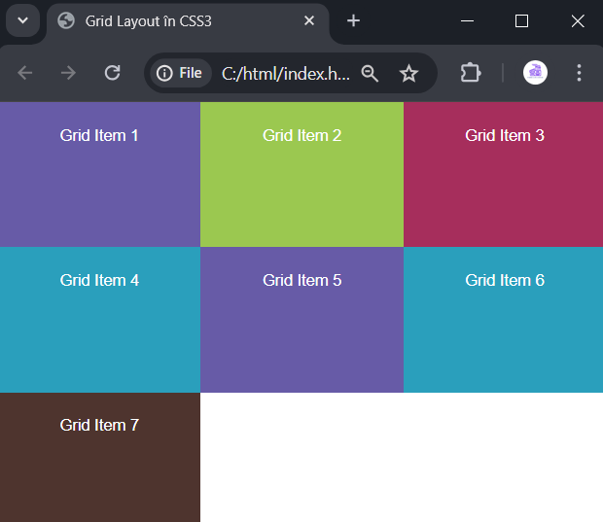Click the purple Grid Item 1 box

point(100,174)
